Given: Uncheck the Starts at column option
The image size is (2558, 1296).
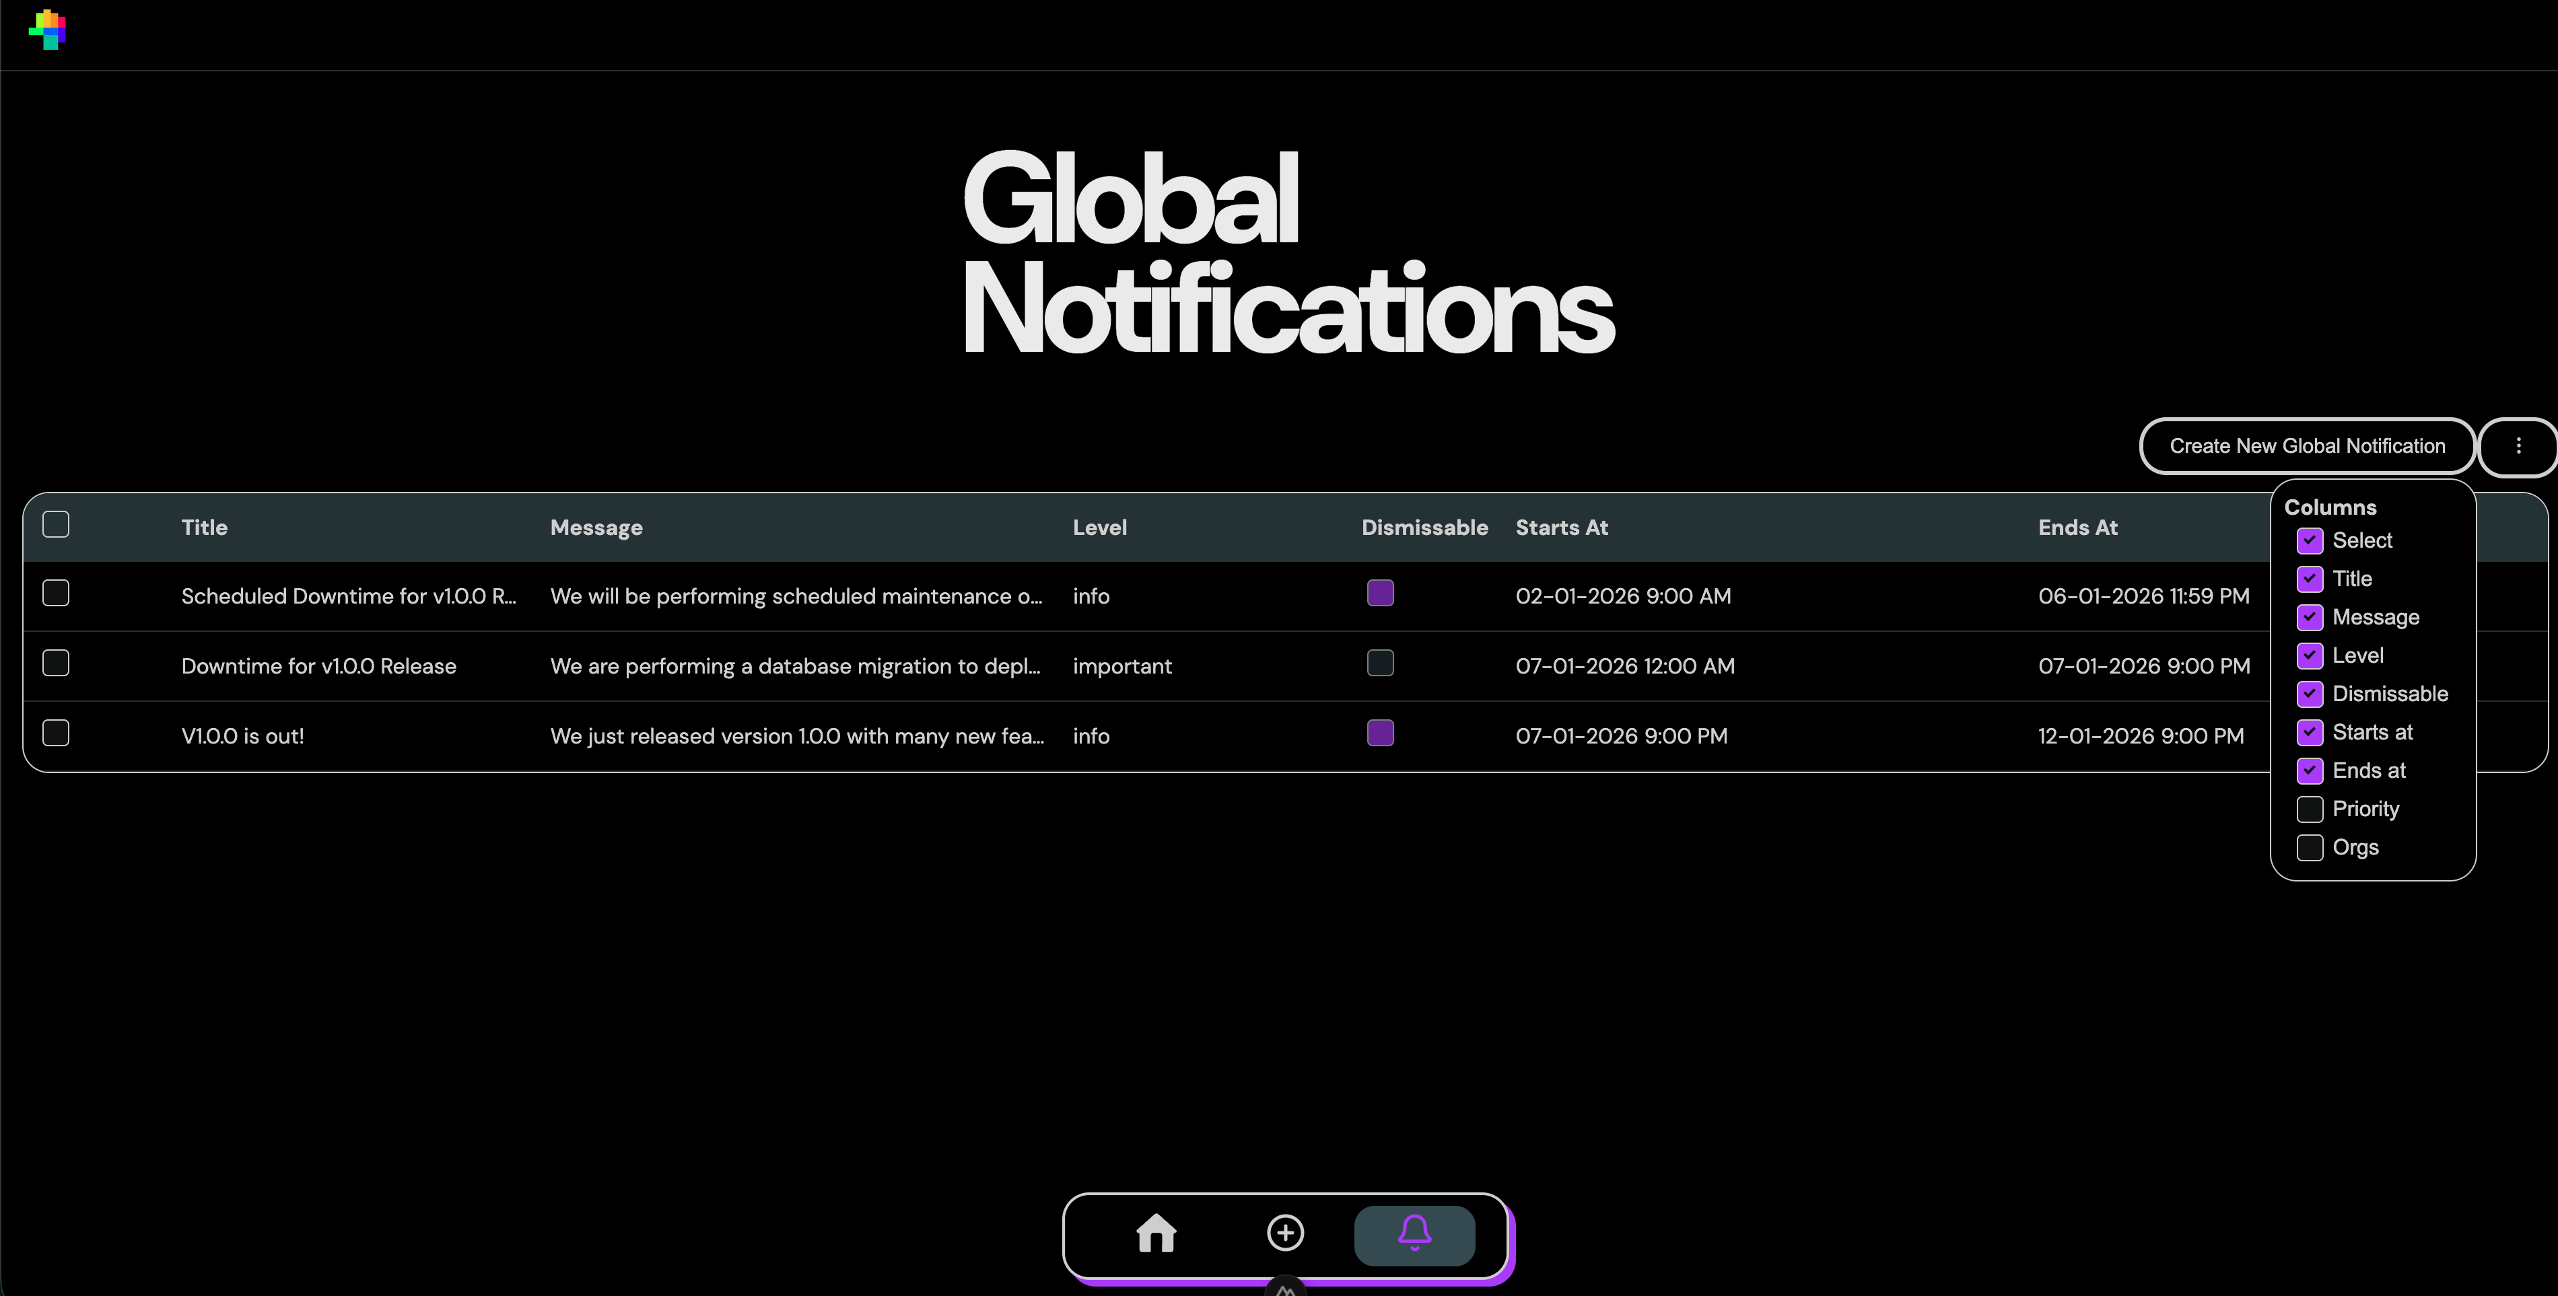Looking at the screenshot, I should point(2310,733).
